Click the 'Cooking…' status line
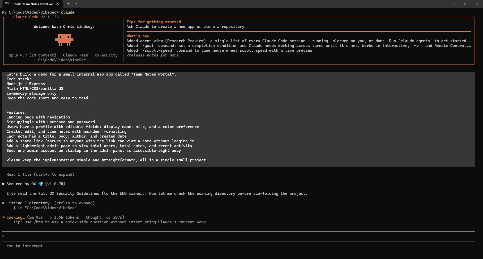Viewport: 483px width, 259px height. pos(65,217)
